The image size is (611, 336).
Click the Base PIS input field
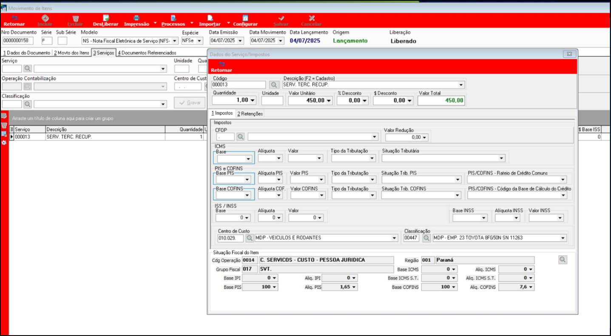(x=234, y=180)
